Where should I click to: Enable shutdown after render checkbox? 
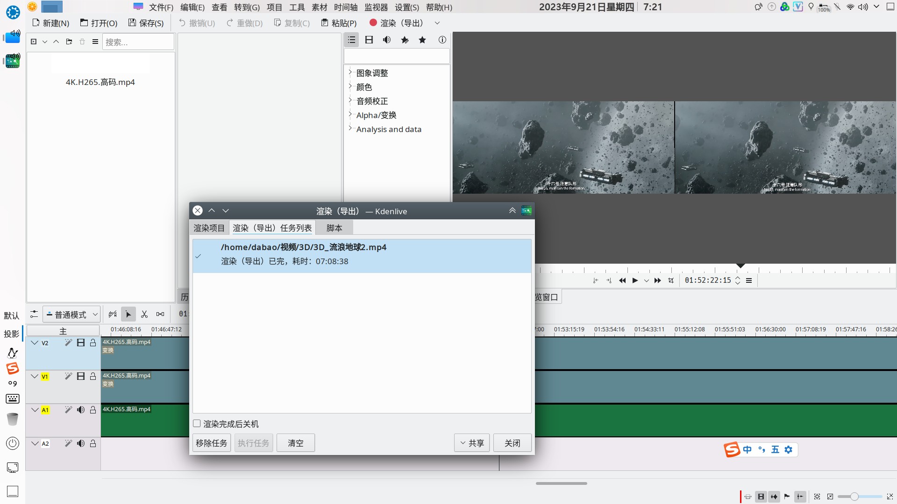coord(197,424)
